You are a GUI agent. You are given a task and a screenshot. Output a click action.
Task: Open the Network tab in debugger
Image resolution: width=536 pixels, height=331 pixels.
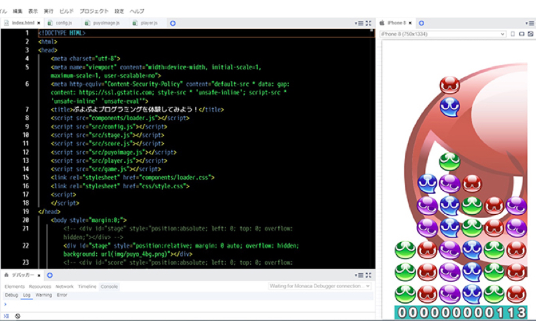pos(64,286)
